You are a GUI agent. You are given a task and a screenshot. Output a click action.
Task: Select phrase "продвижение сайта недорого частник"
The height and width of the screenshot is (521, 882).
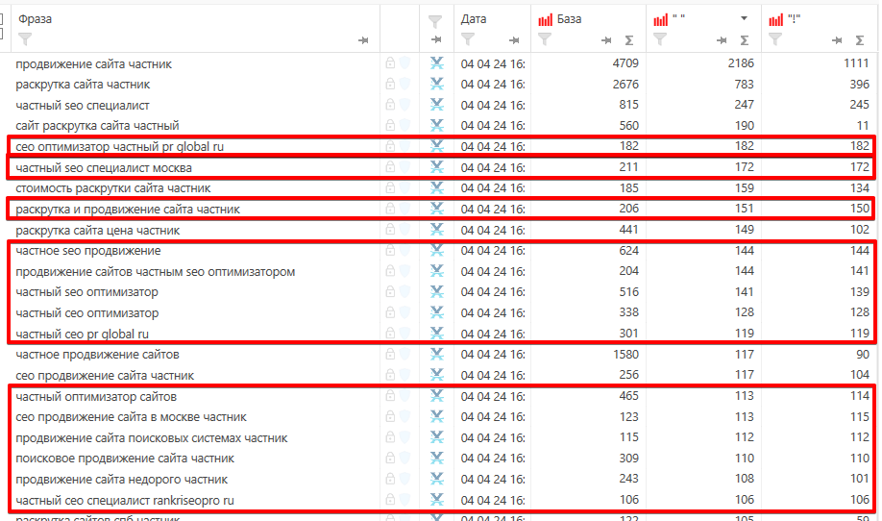(x=121, y=480)
